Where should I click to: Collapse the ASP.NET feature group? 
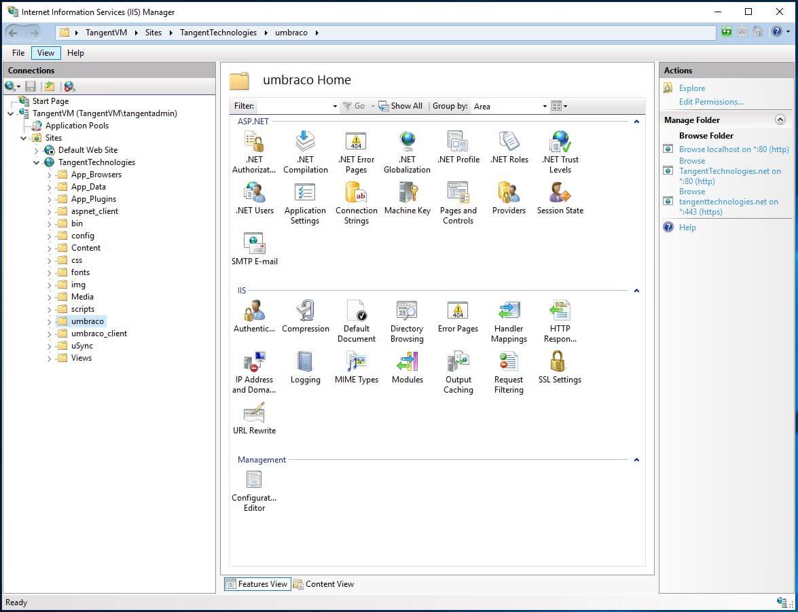[636, 122]
